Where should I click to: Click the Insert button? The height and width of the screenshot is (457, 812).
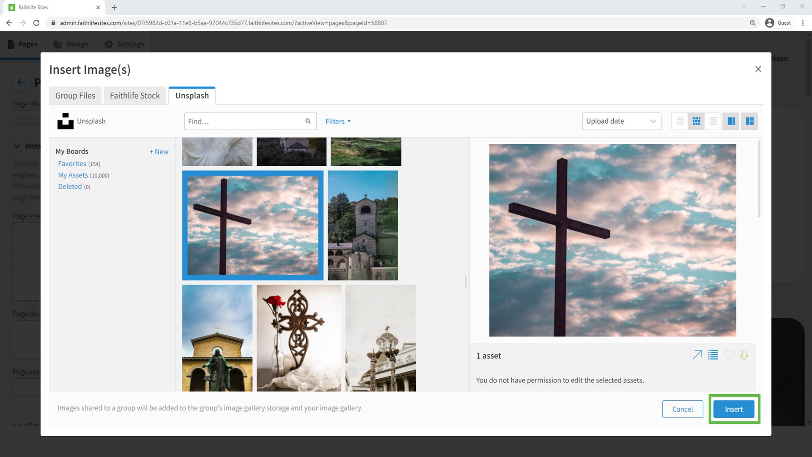(734, 409)
